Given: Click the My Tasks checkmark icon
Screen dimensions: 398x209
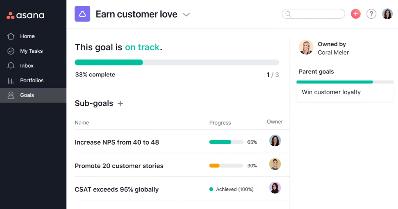Looking at the screenshot, I should pos(11,51).
